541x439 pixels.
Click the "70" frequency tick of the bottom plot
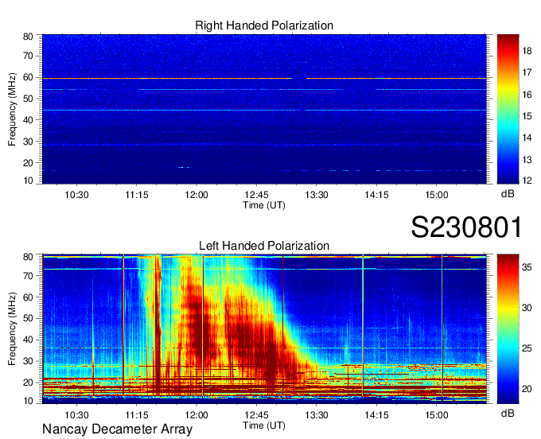(x=28, y=275)
